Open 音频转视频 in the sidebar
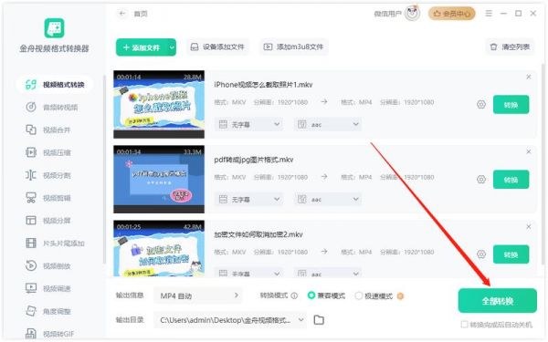This screenshot has width=548, height=342. coord(52,107)
